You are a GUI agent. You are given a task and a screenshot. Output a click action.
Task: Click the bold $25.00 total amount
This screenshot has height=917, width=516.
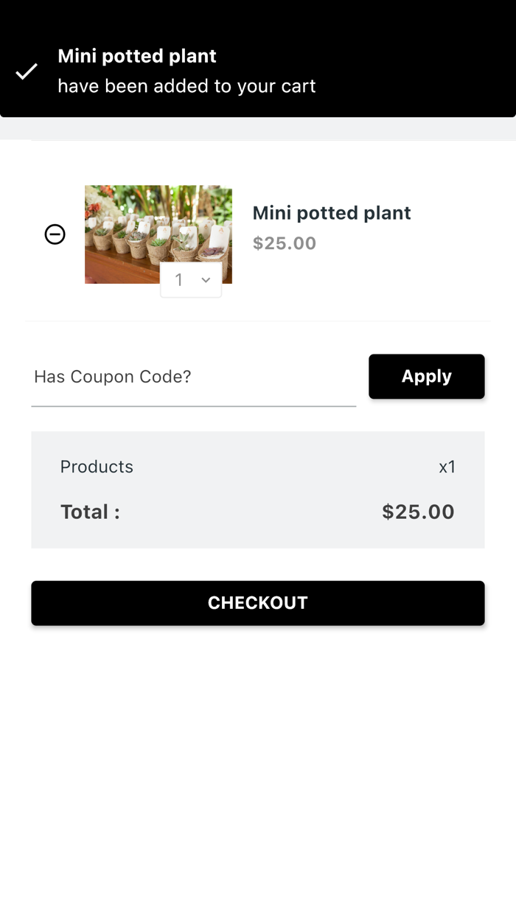tap(418, 512)
